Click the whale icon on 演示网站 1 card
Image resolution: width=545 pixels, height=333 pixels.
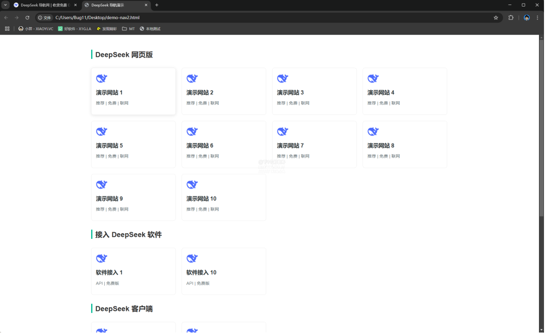pos(102,79)
